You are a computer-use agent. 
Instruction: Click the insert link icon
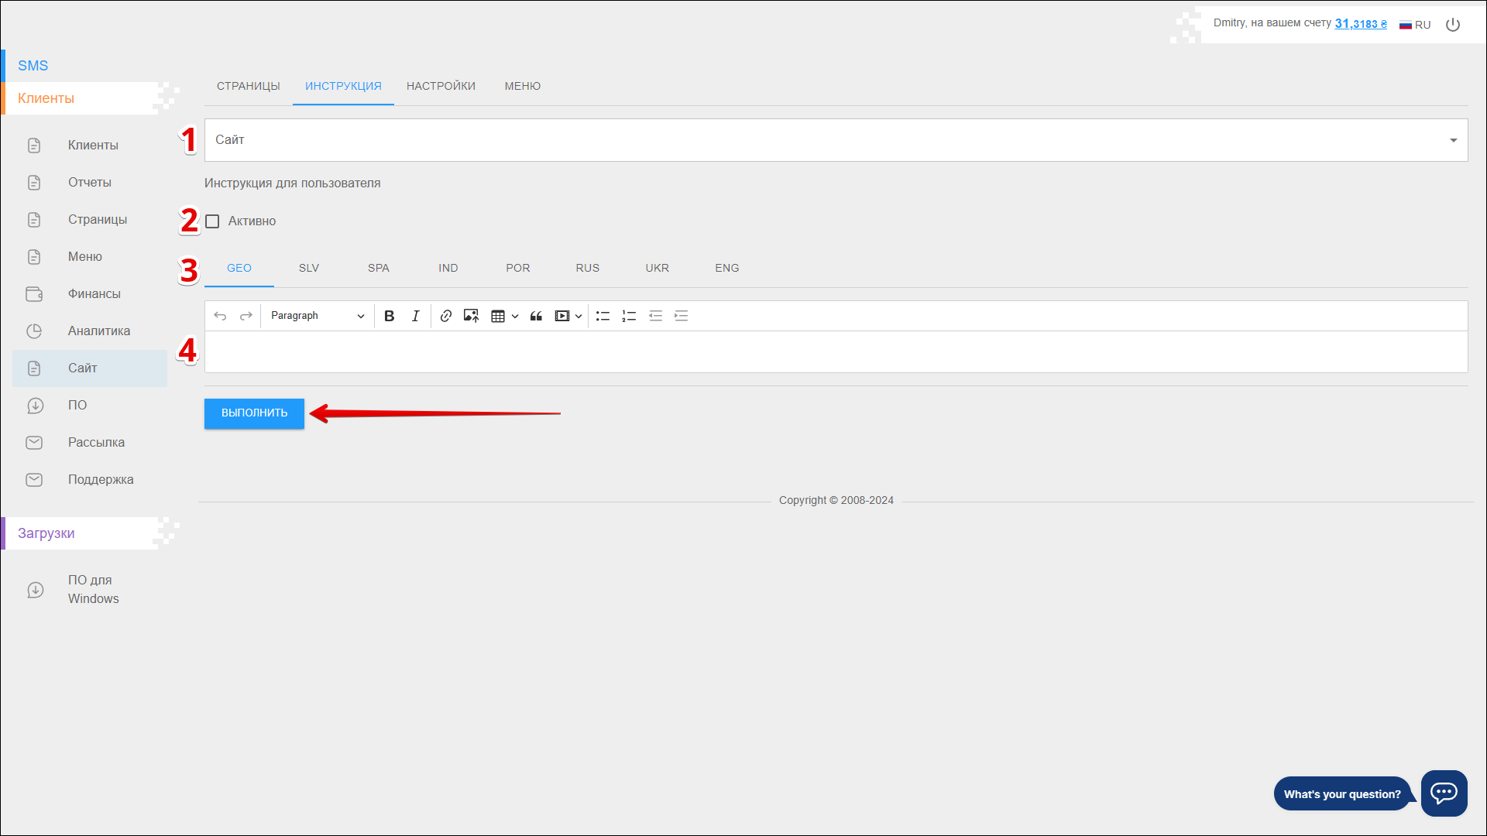coord(445,316)
